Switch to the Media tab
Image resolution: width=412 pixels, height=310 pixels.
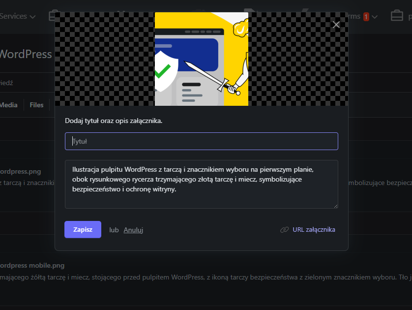pos(9,105)
